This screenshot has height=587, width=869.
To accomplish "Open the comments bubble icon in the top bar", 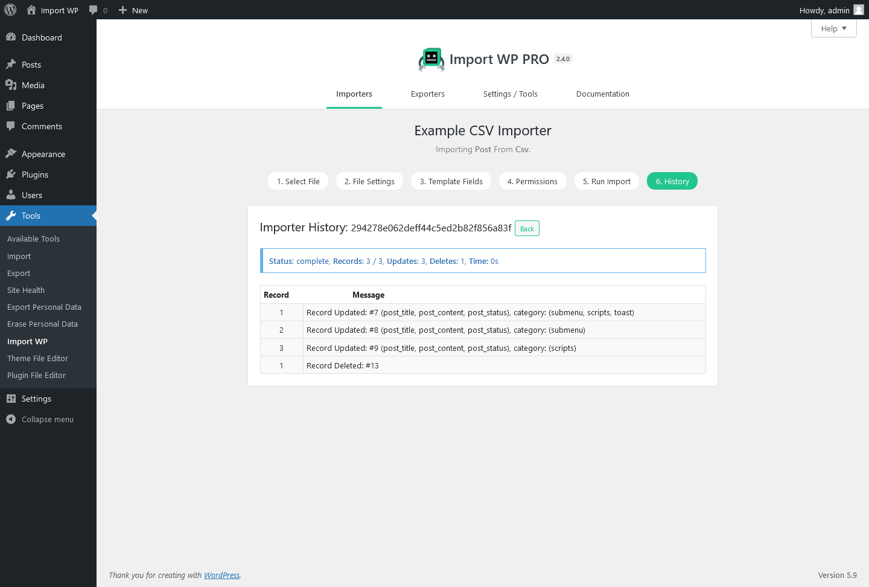I will coord(94,10).
